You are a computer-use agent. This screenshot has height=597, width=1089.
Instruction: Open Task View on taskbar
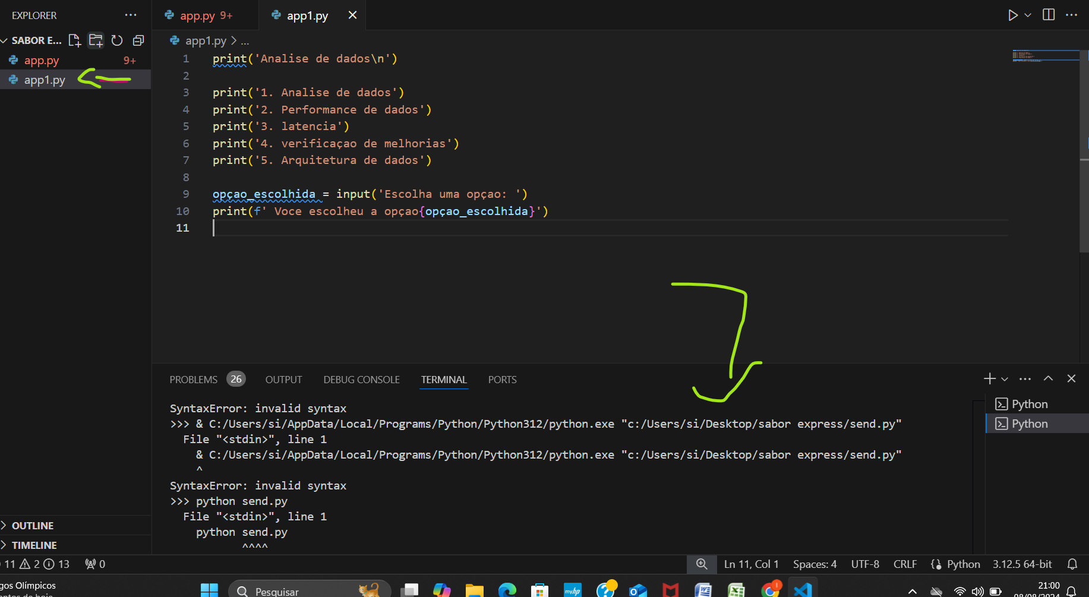(x=409, y=590)
